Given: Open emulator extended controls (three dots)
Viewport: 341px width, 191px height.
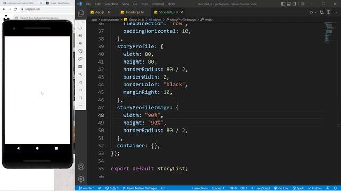Looking at the screenshot, I should click(x=80, y=106).
